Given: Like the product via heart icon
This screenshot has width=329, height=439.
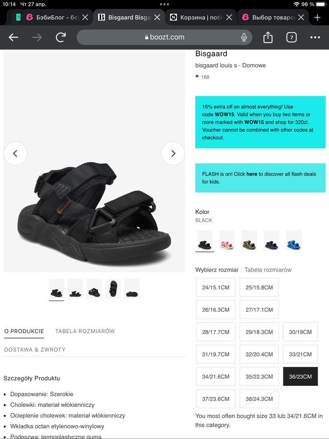Looking at the screenshot, I should [197, 77].
